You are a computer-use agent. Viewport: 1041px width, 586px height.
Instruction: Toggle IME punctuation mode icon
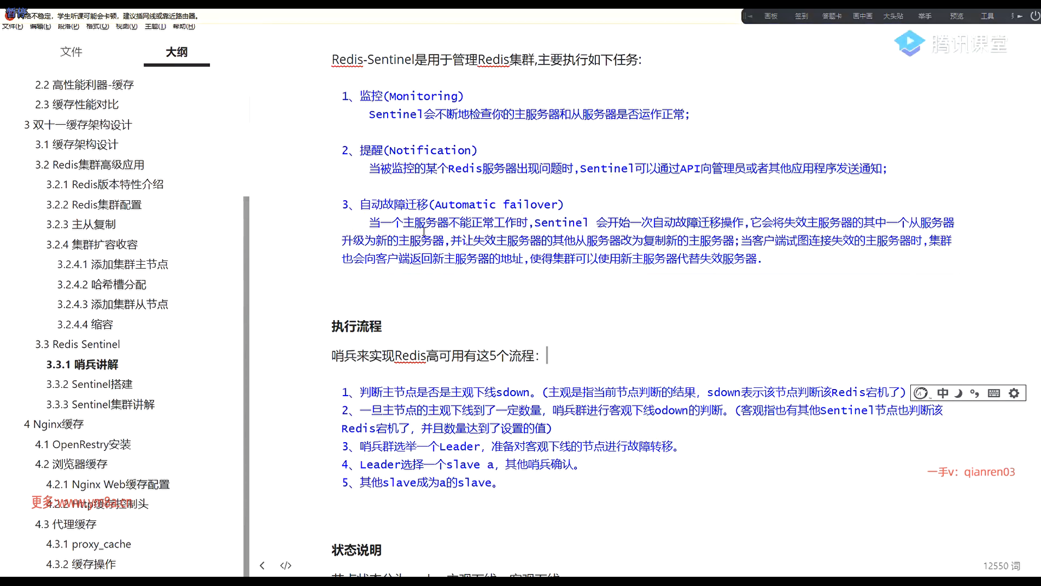[975, 393]
